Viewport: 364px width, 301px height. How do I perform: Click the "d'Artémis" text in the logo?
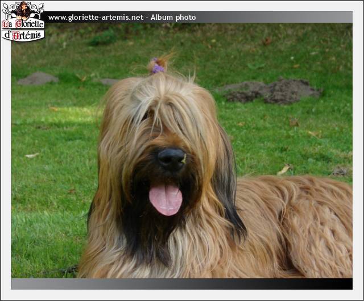point(23,35)
